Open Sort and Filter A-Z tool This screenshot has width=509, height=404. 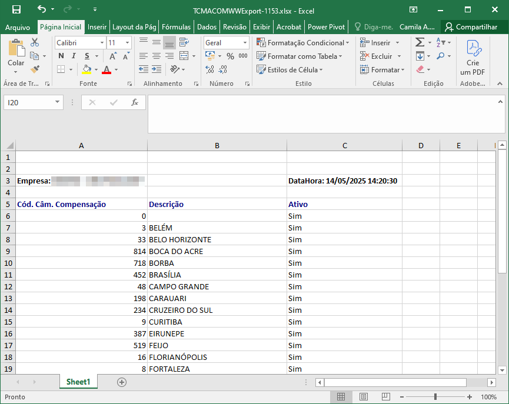tap(441, 42)
